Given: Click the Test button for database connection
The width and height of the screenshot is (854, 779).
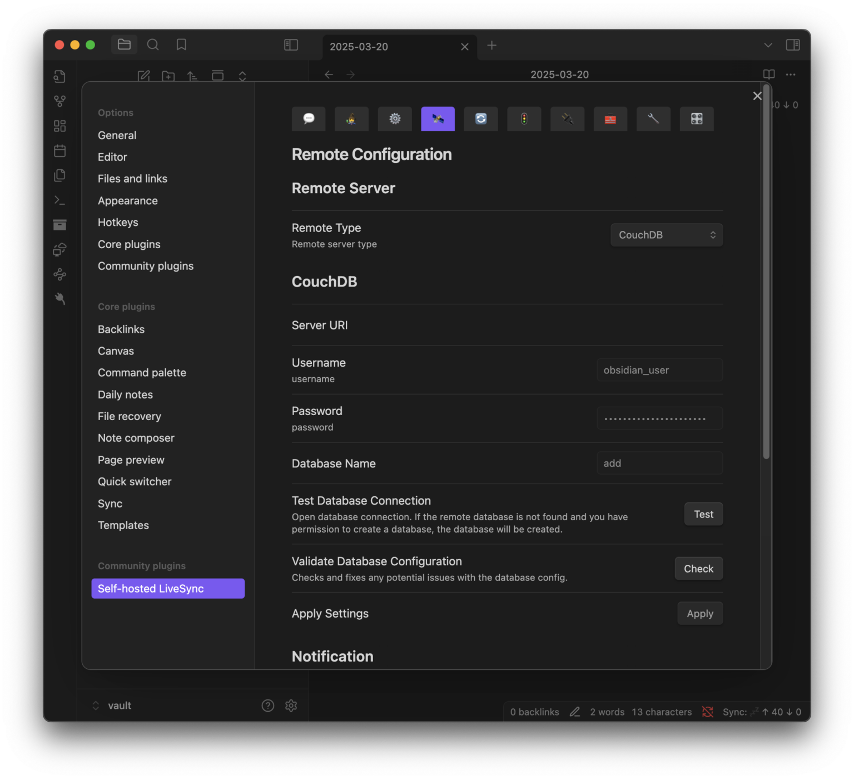Looking at the screenshot, I should click(x=703, y=514).
